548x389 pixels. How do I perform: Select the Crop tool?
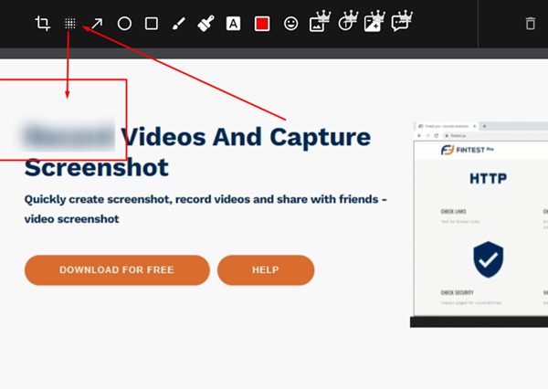click(x=42, y=24)
